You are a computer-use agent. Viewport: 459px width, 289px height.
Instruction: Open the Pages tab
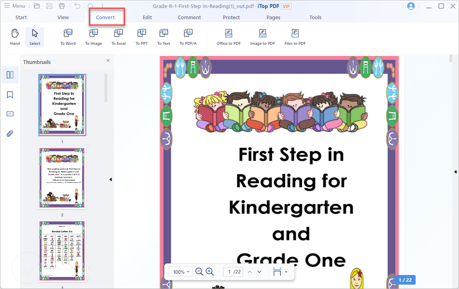274,17
